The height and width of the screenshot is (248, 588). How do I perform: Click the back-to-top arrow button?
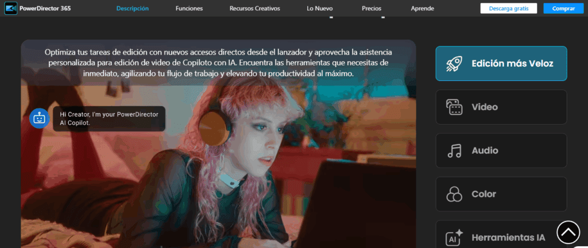(568, 232)
